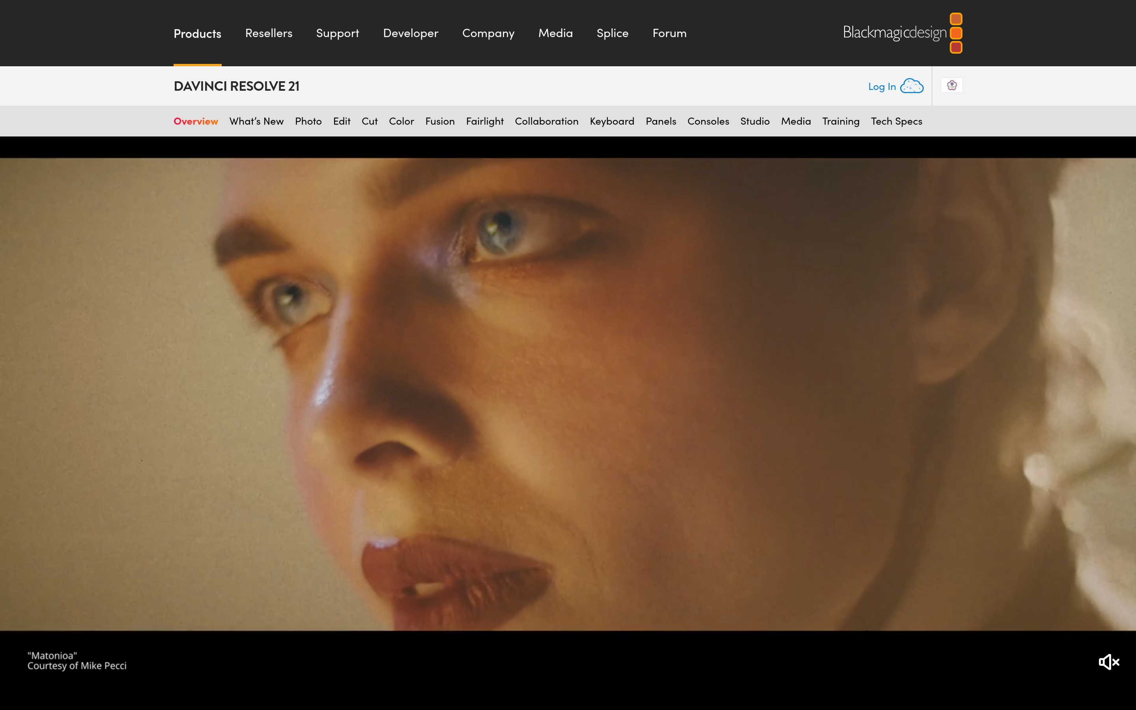Image resolution: width=1136 pixels, height=710 pixels.
Task: Click the "Matonioa" caption text
Action: pos(52,656)
